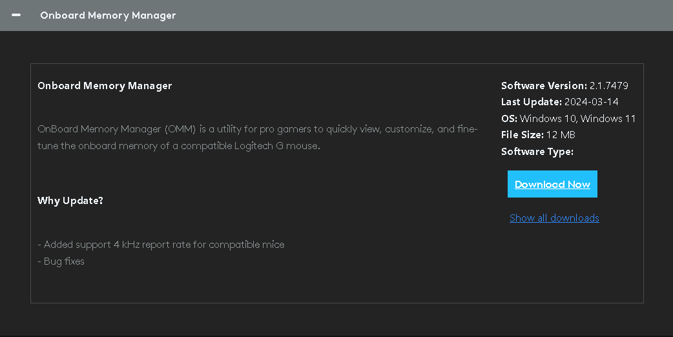Select the date 2024-03-14
The image size is (673, 337).
coord(591,101)
